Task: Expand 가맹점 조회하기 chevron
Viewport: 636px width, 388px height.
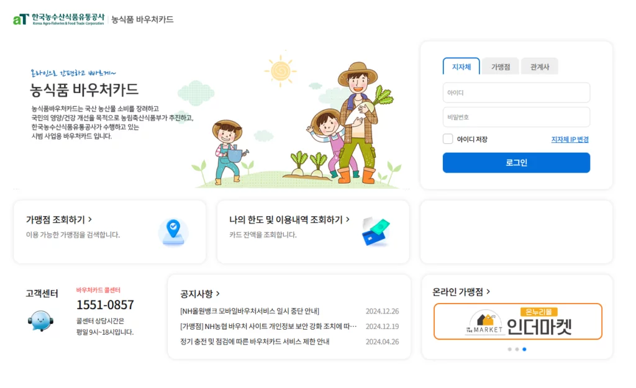Action: (90, 219)
